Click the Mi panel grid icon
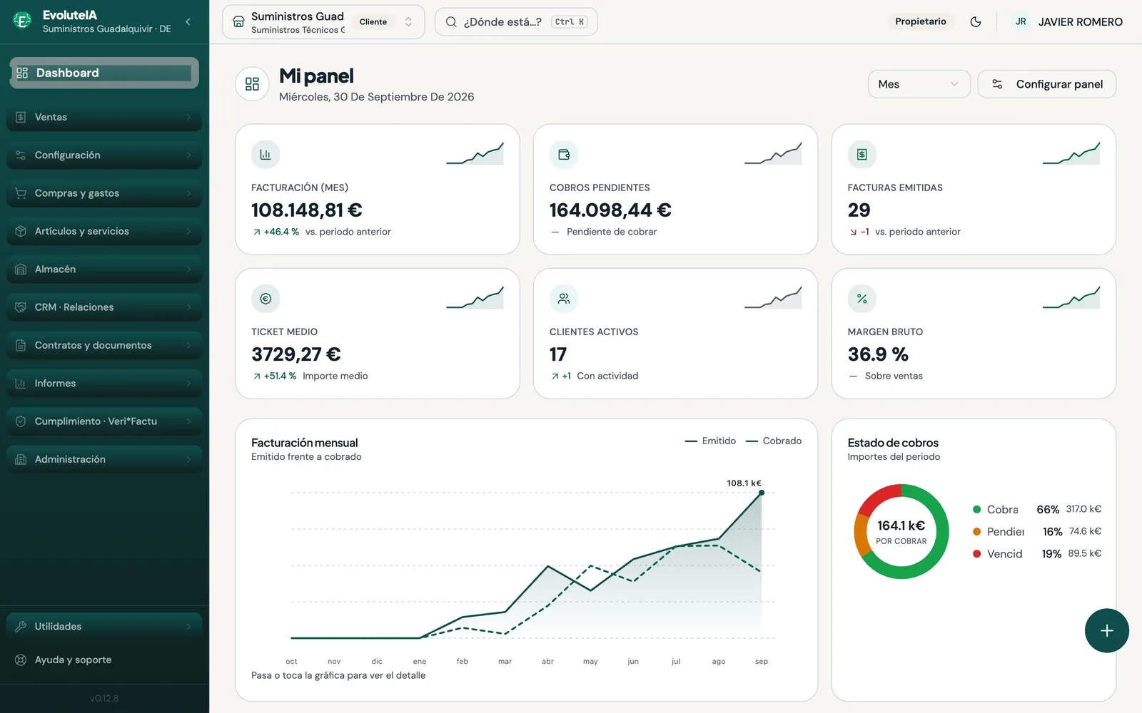The image size is (1142, 713). [x=252, y=84]
